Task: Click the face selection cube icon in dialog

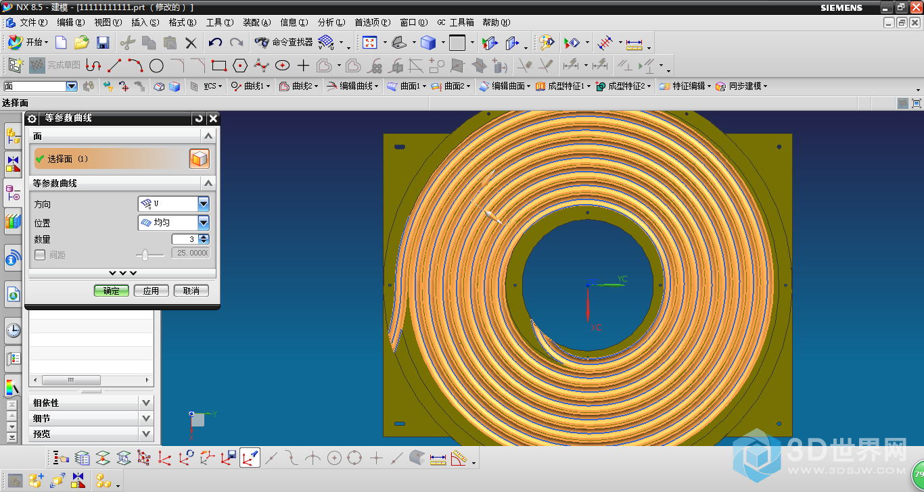Action: tap(200, 159)
